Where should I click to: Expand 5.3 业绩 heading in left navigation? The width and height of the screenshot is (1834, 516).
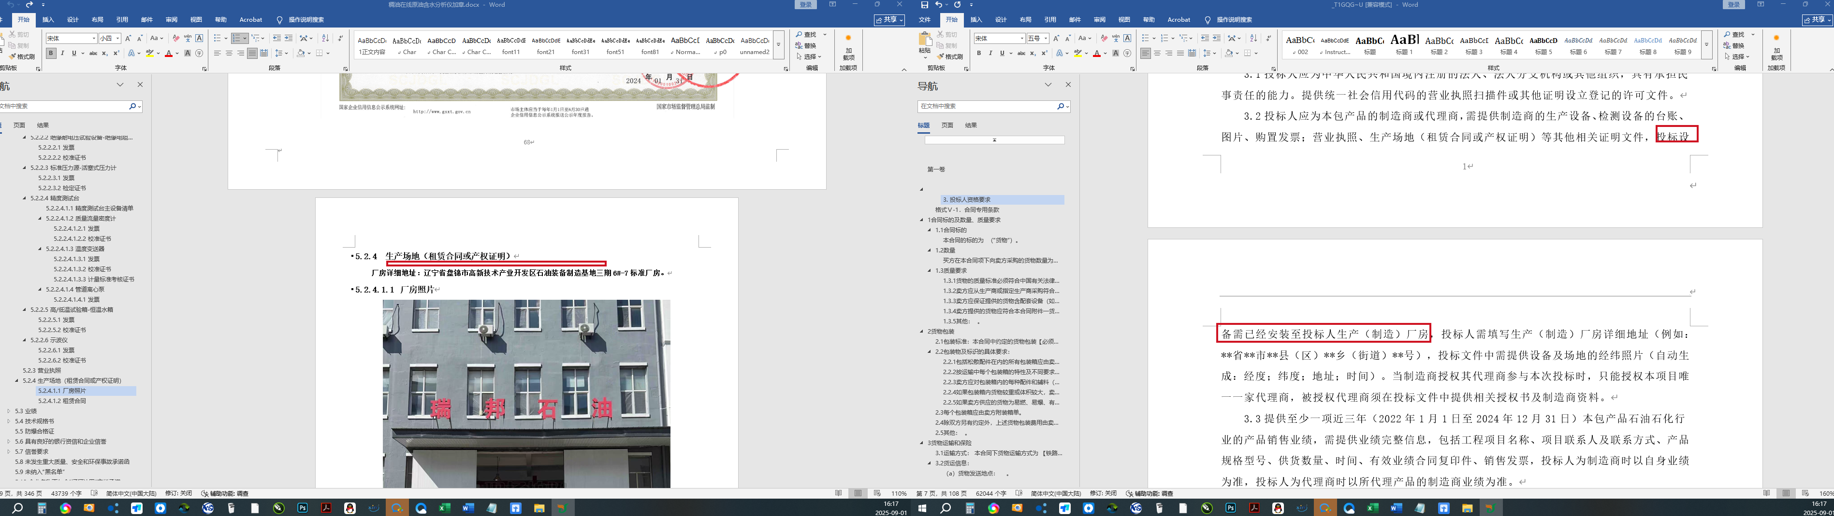(9, 411)
